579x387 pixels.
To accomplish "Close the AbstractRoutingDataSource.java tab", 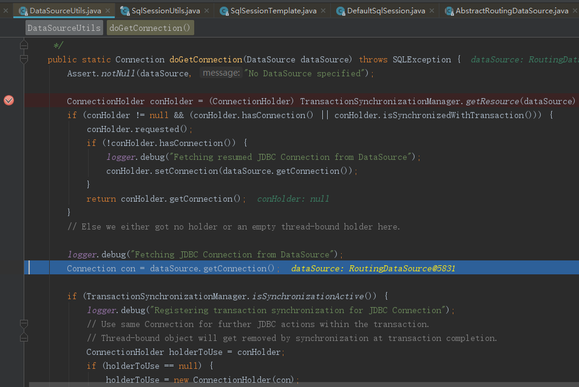I will [x=574, y=11].
